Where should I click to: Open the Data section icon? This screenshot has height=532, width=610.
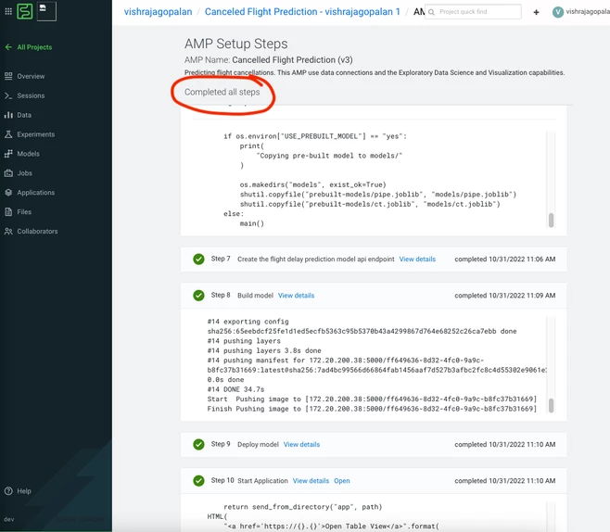(8, 115)
